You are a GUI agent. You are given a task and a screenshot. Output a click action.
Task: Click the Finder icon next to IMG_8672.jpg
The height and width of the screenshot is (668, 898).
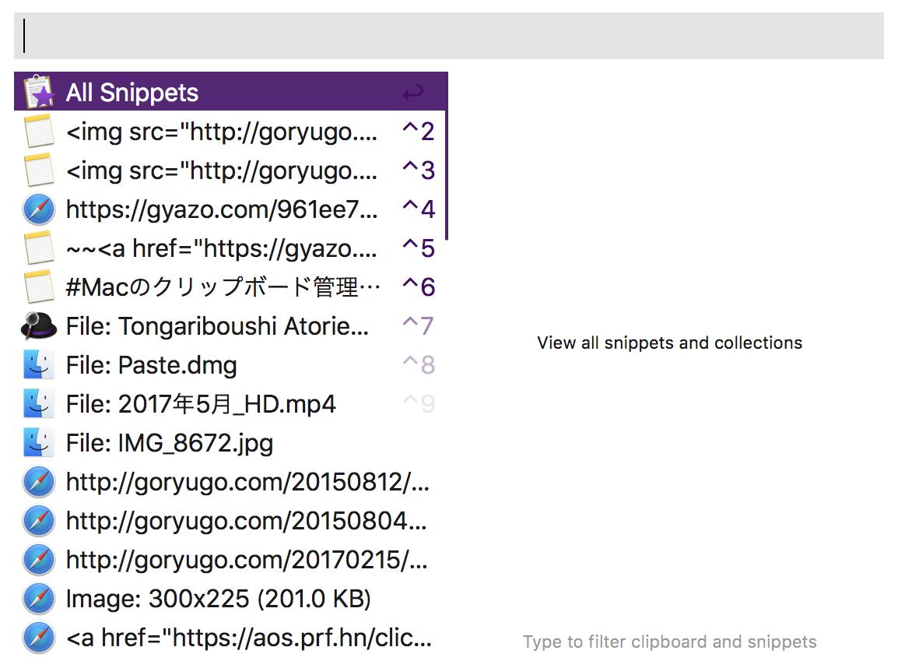[39, 443]
